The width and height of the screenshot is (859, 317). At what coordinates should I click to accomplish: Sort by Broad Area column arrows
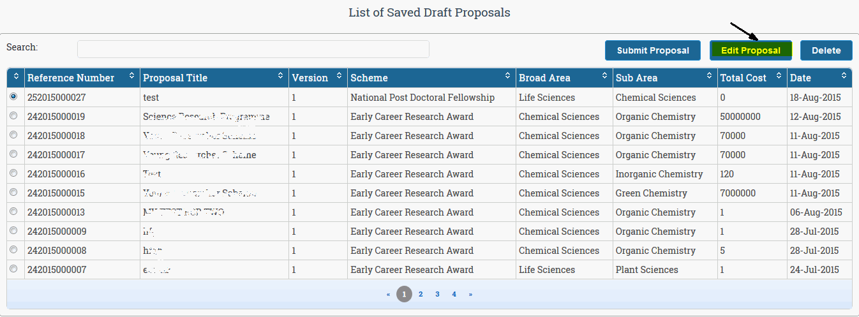(605, 76)
